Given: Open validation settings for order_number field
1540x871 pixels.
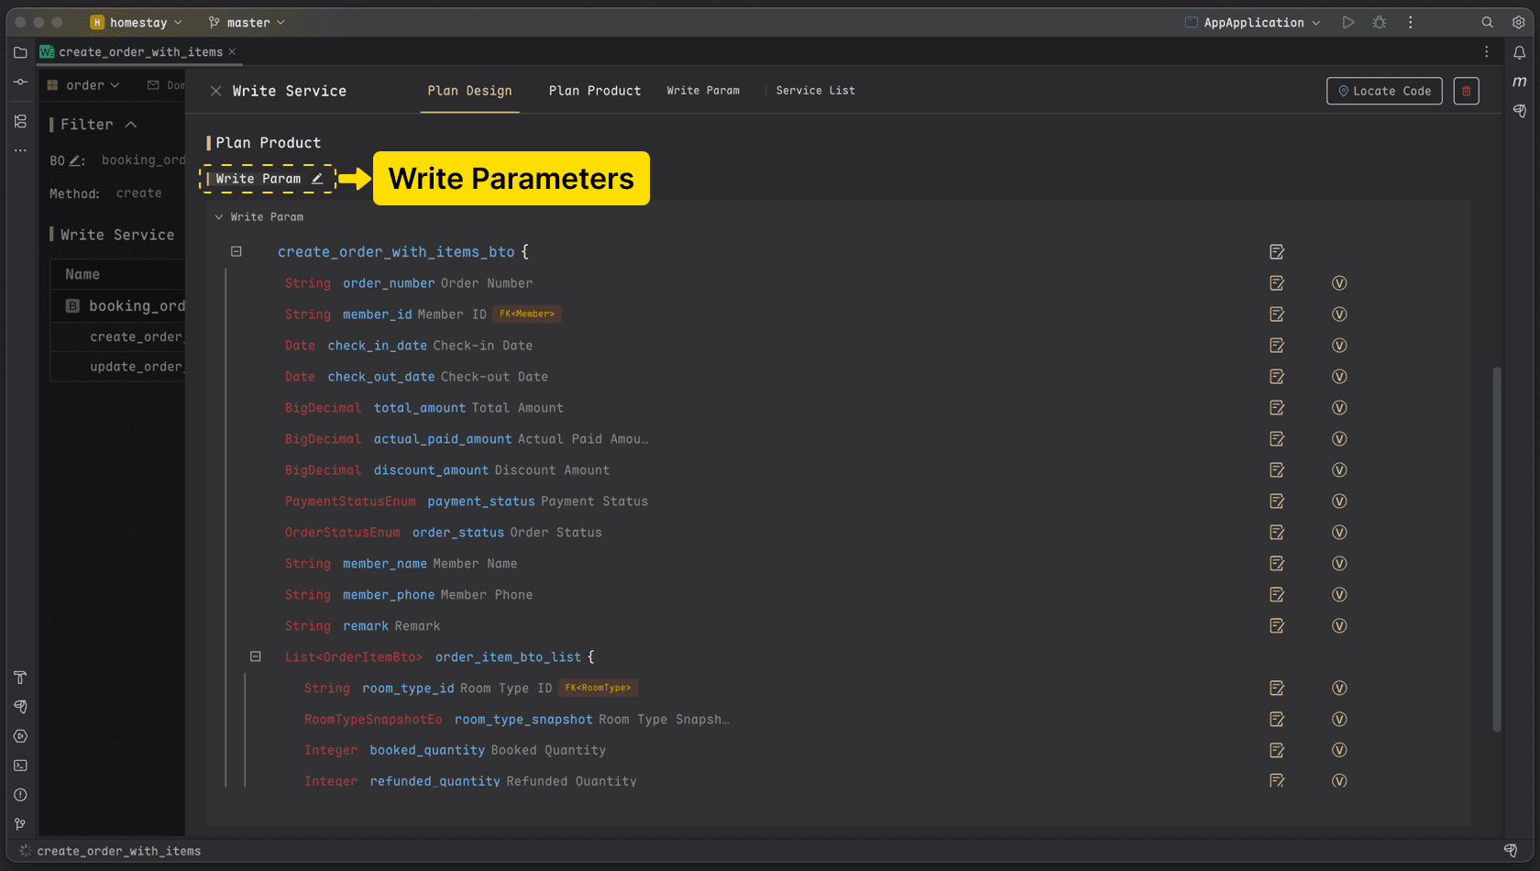Looking at the screenshot, I should click(x=1338, y=283).
